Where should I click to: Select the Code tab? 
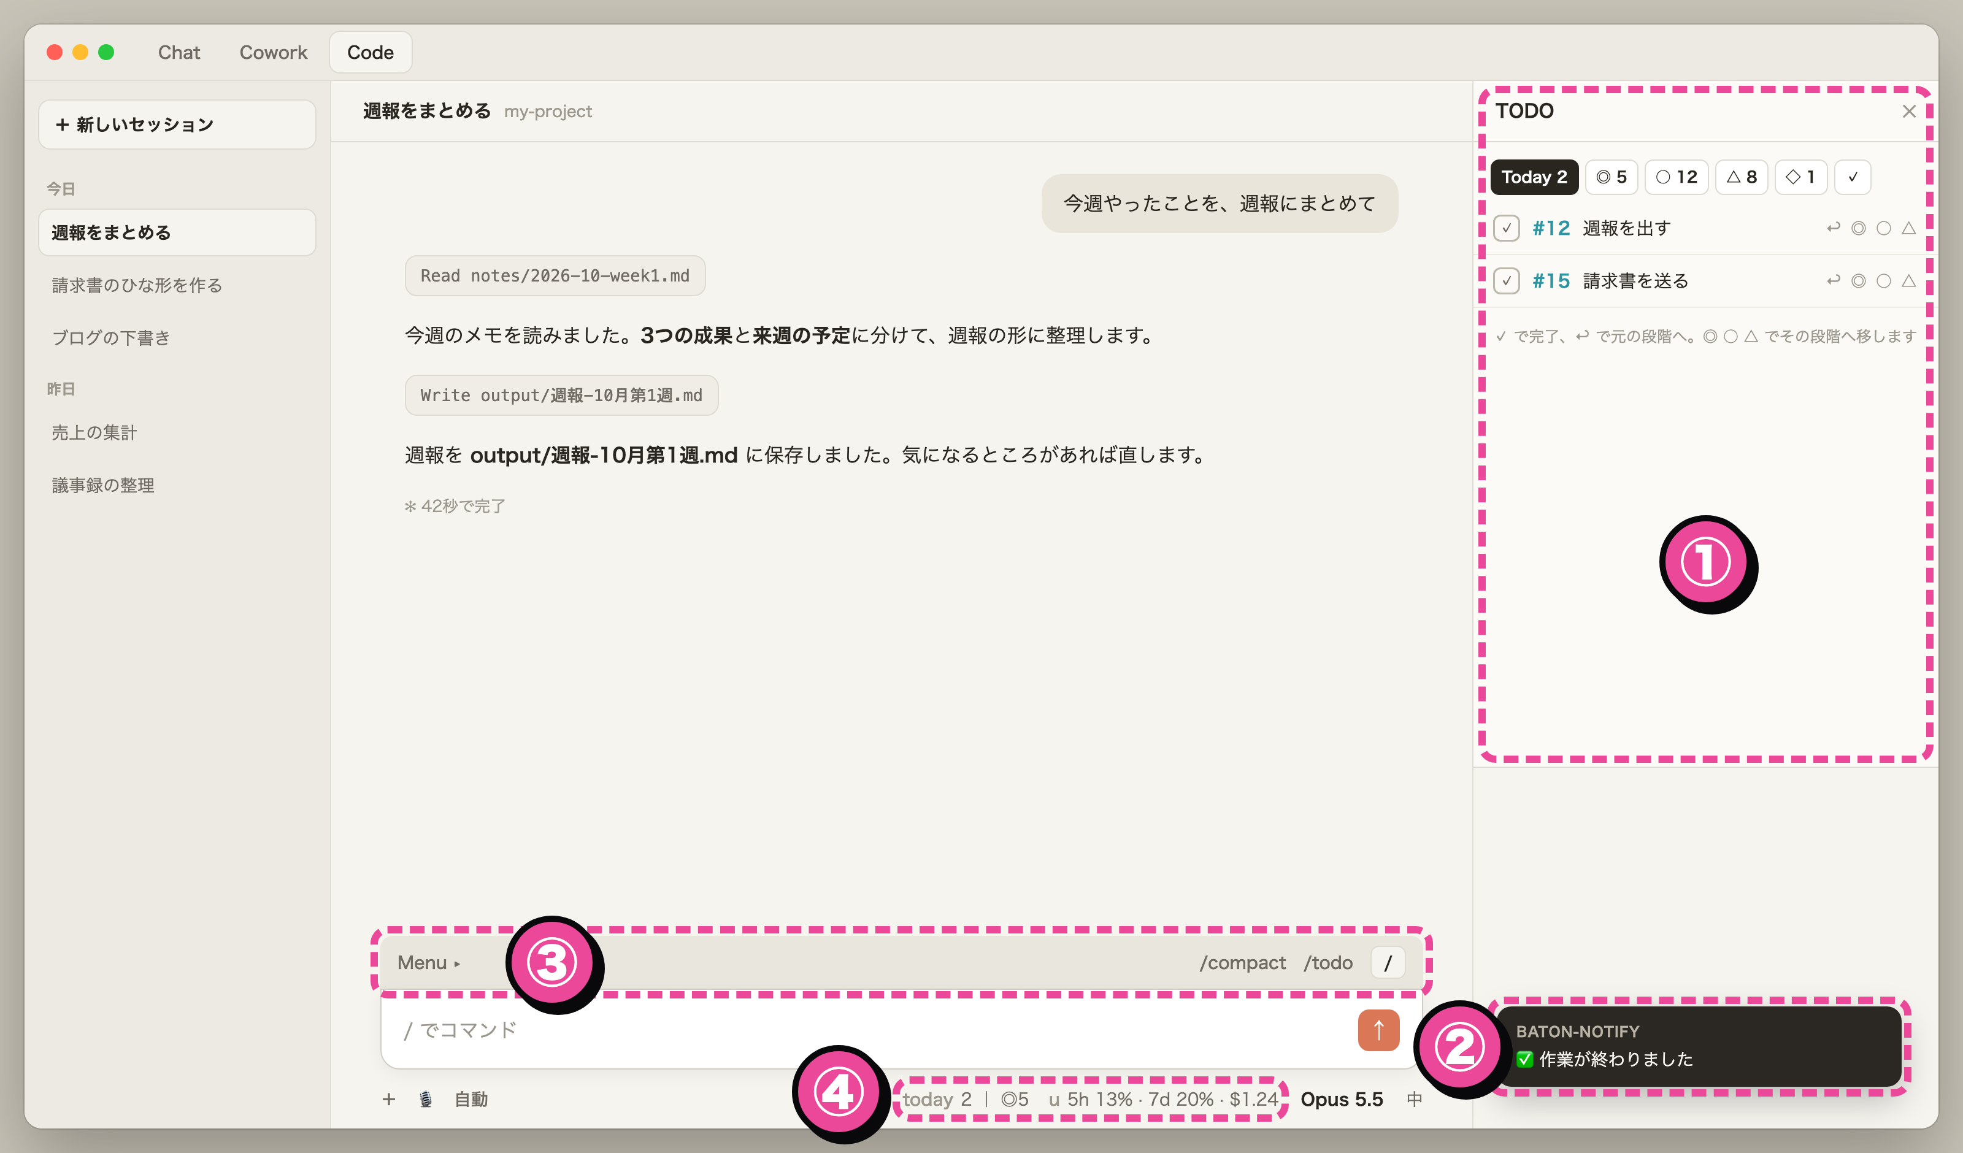(370, 52)
